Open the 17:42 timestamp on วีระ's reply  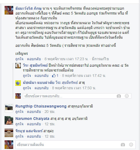pyautogui.click(x=84, y=76)
